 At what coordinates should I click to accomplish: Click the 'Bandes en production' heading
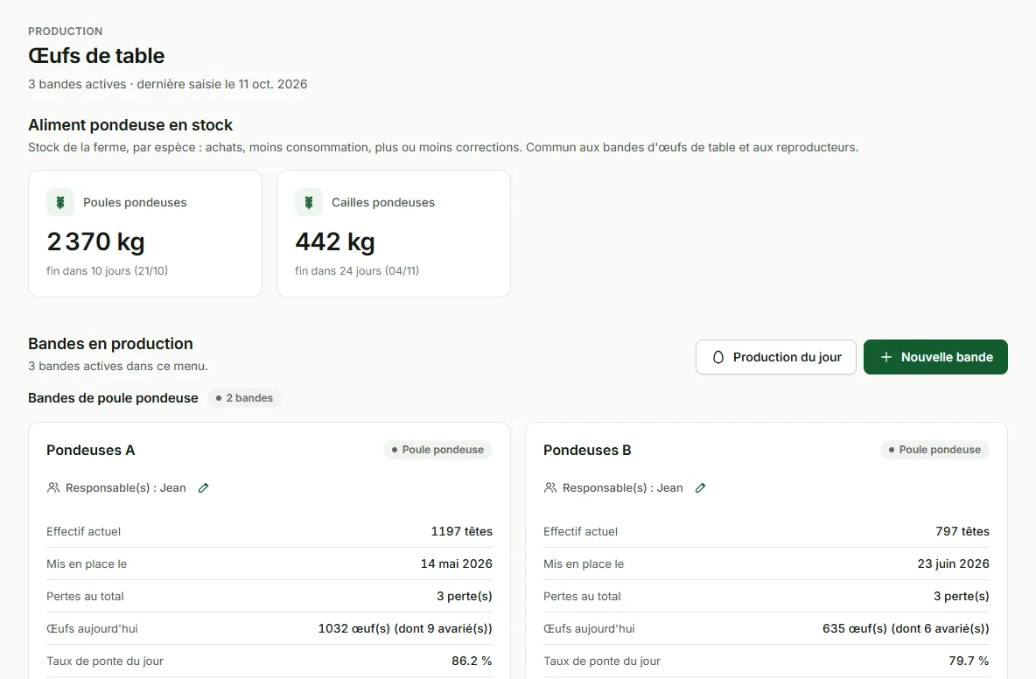coord(110,344)
